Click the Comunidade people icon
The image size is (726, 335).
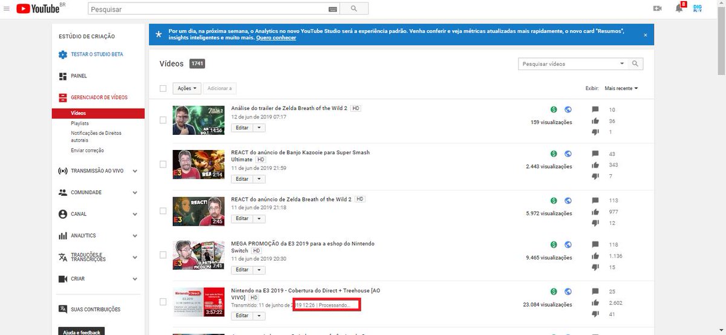pos(63,192)
